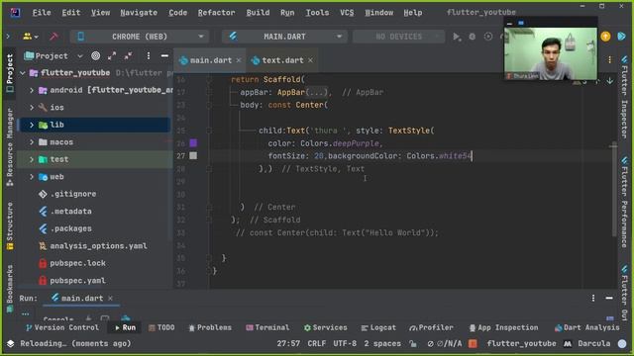Expand the ios folder
The width and height of the screenshot is (634, 356).
coord(32,108)
